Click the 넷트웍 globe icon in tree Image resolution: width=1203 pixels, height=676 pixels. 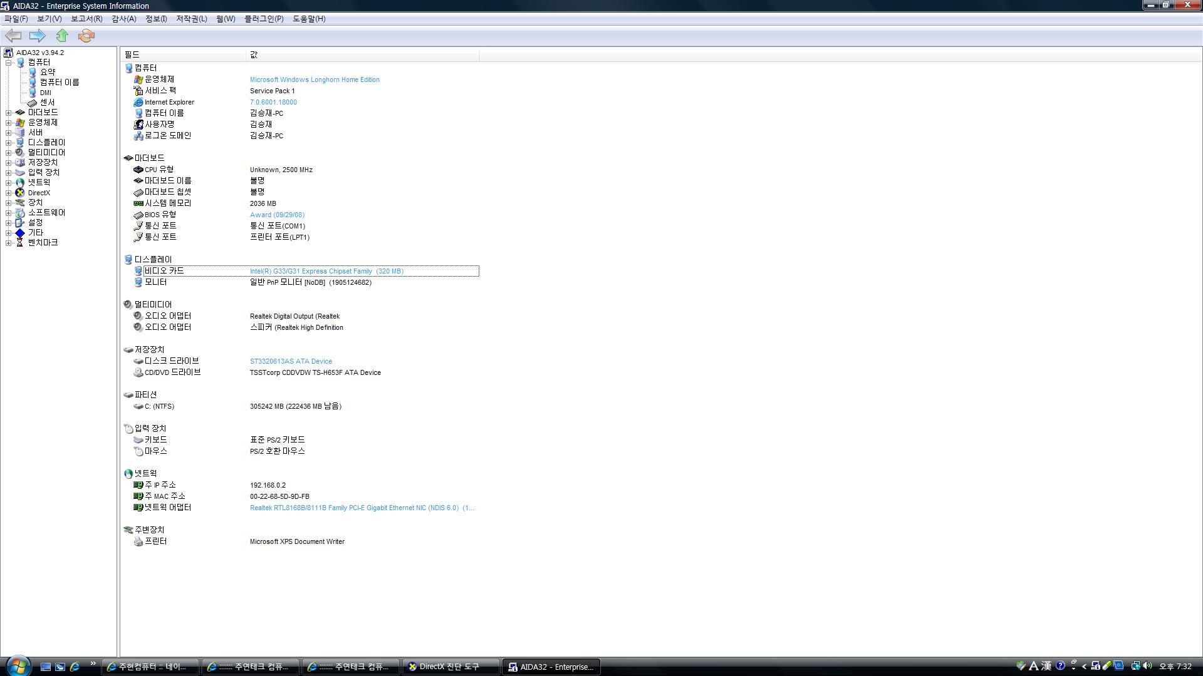[x=20, y=183]
